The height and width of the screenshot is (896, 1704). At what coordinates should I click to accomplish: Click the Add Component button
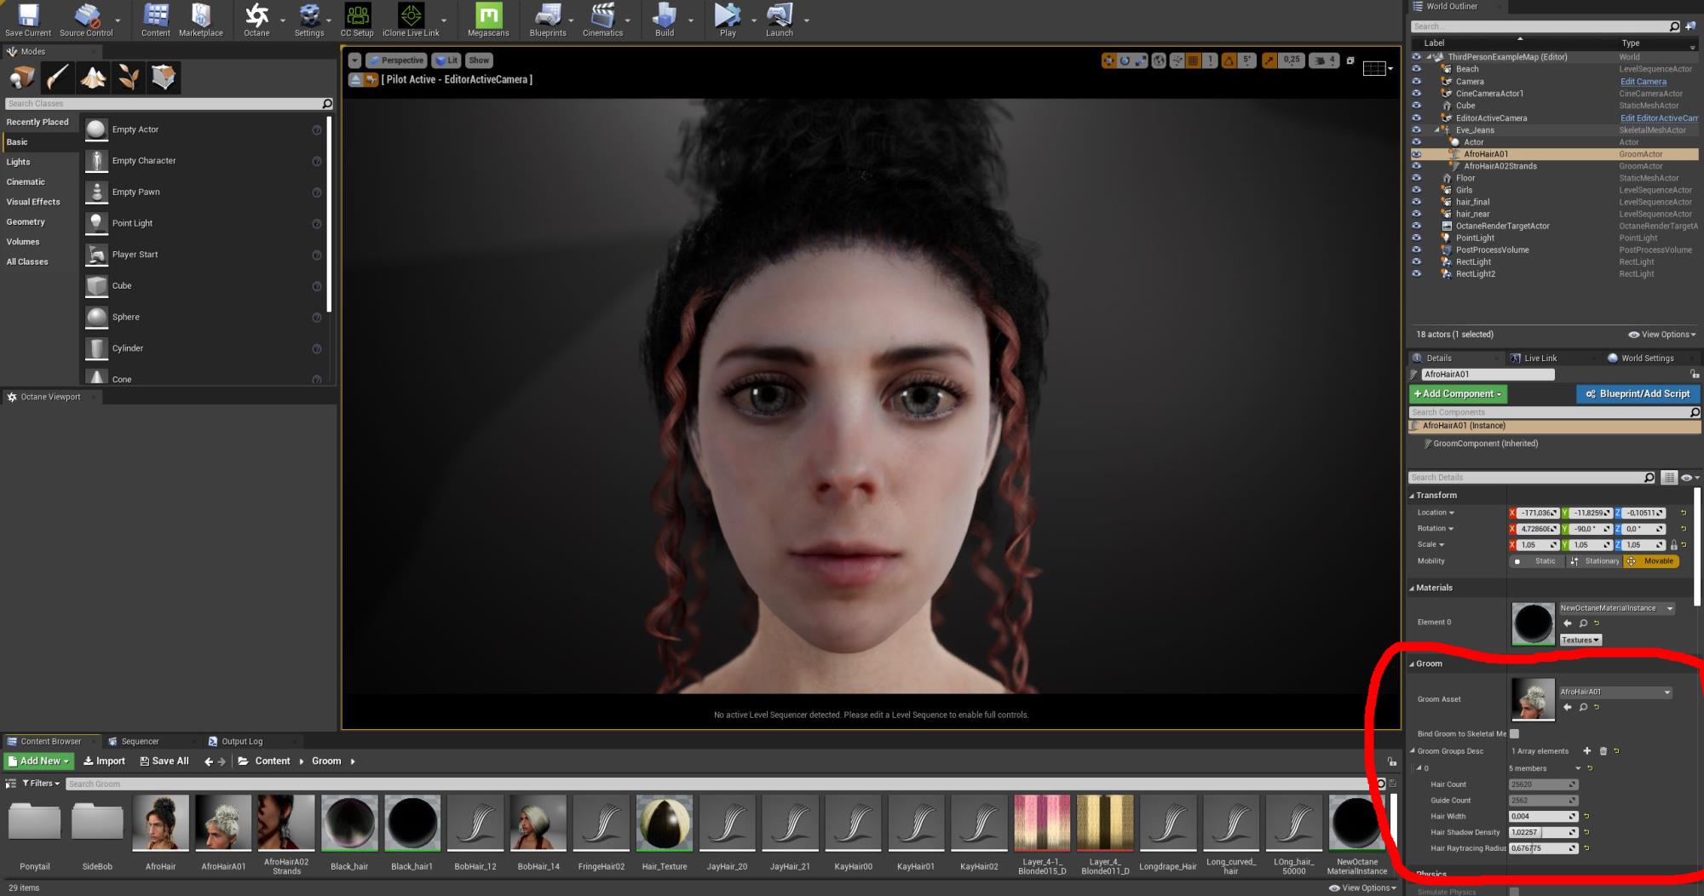(x=1458, y=394)
